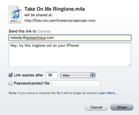This screenshot has height=115, width=139.
Task: Click the red-underlined arstechnica word
Action: click(x=36, y=38)
